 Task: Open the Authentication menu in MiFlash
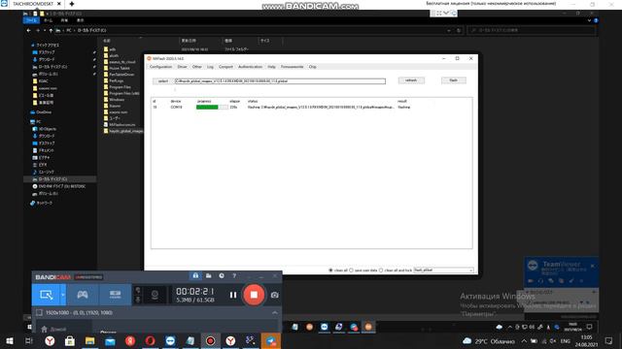[250, 67]
